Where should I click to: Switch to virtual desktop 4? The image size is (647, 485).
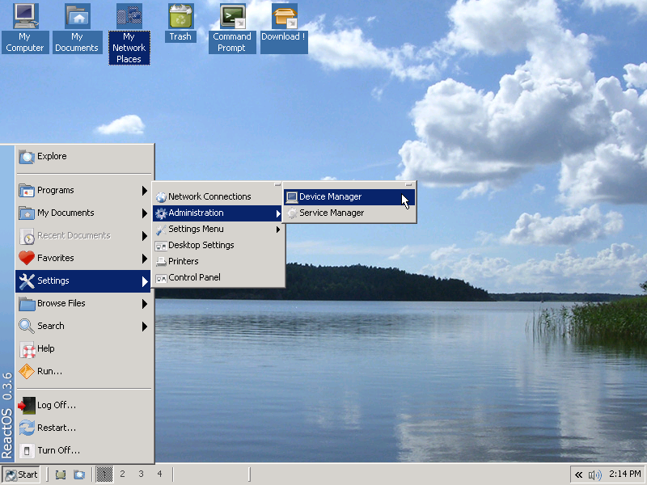coord(159,474)
